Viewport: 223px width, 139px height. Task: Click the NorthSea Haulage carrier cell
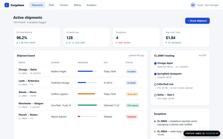pyautogui.click(x=60, y=83)
